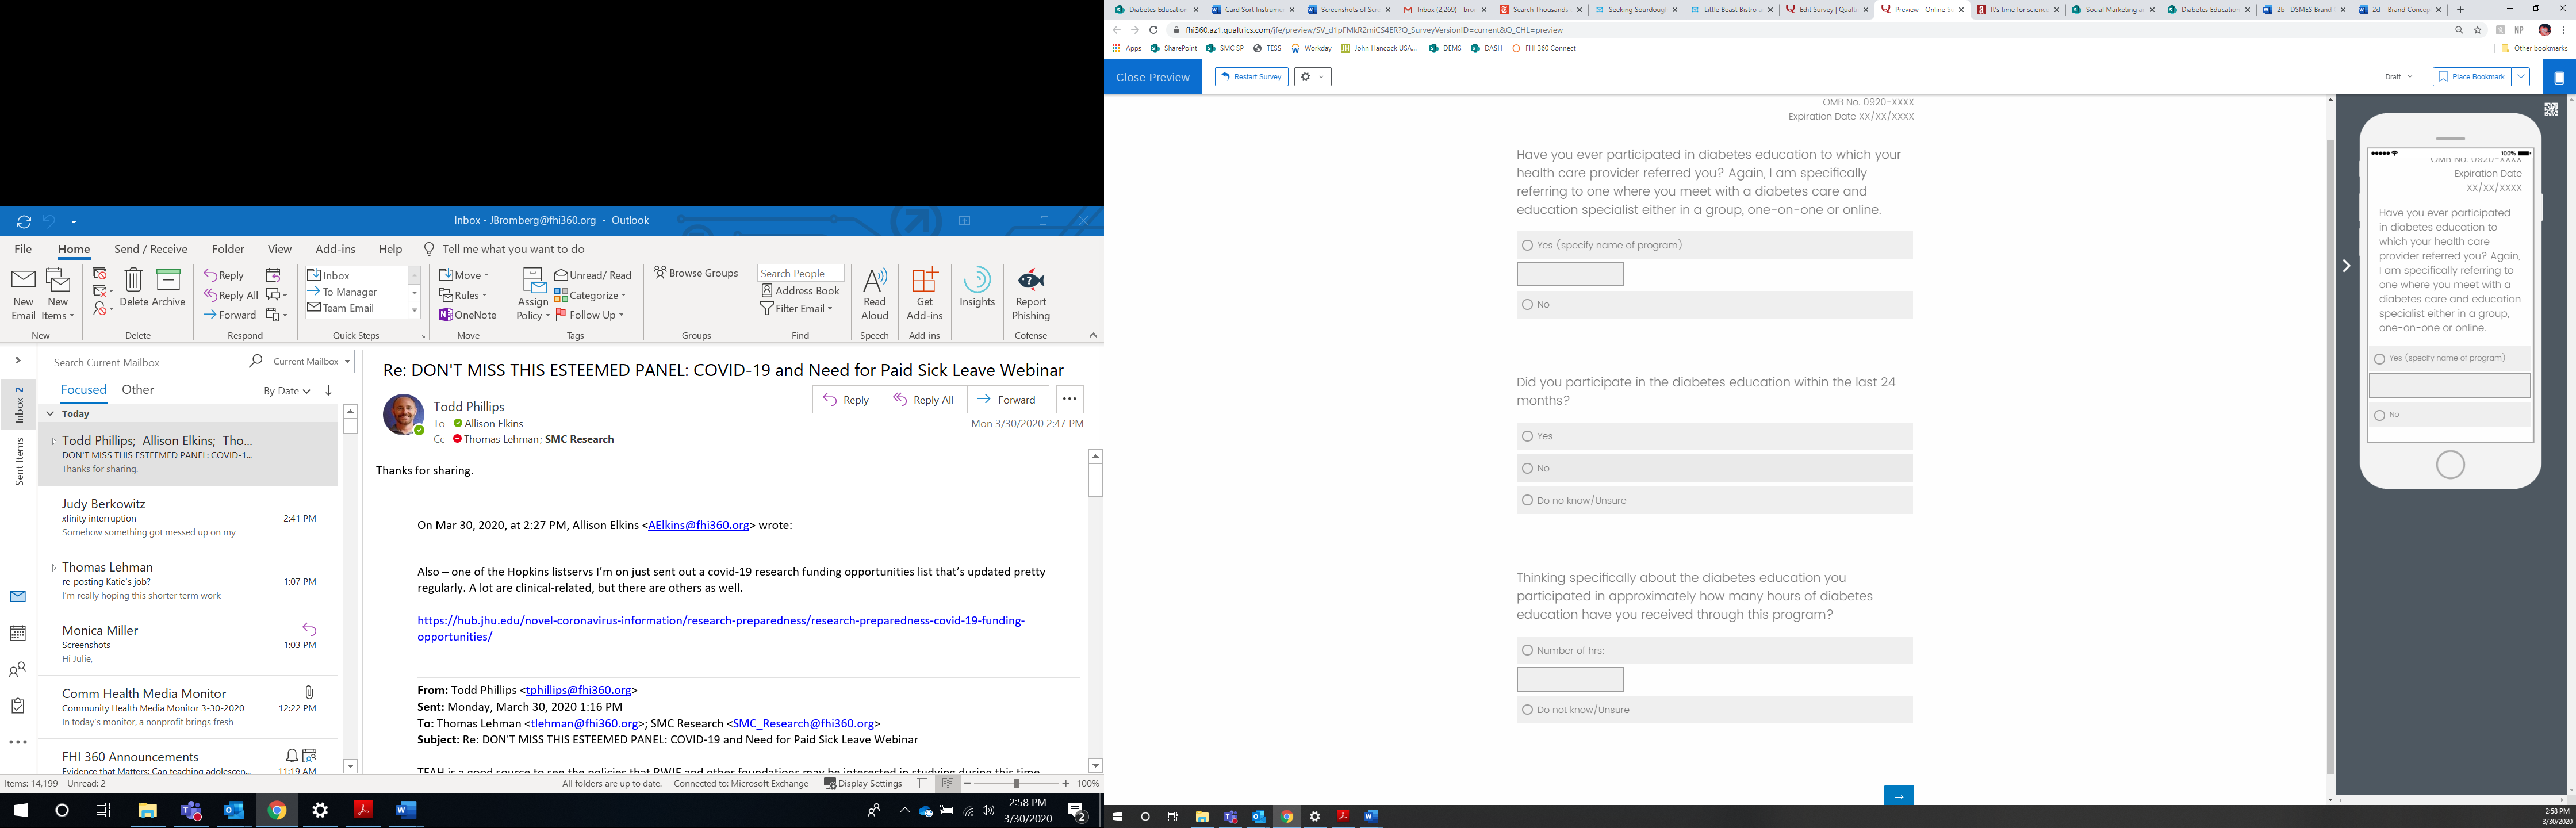The height and width of the screenshot is (828, 2576).
Task: Open Address Book in Find group
Action: [800, 291]
